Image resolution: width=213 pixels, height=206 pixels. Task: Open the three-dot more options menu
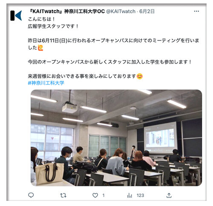[196, 11]
